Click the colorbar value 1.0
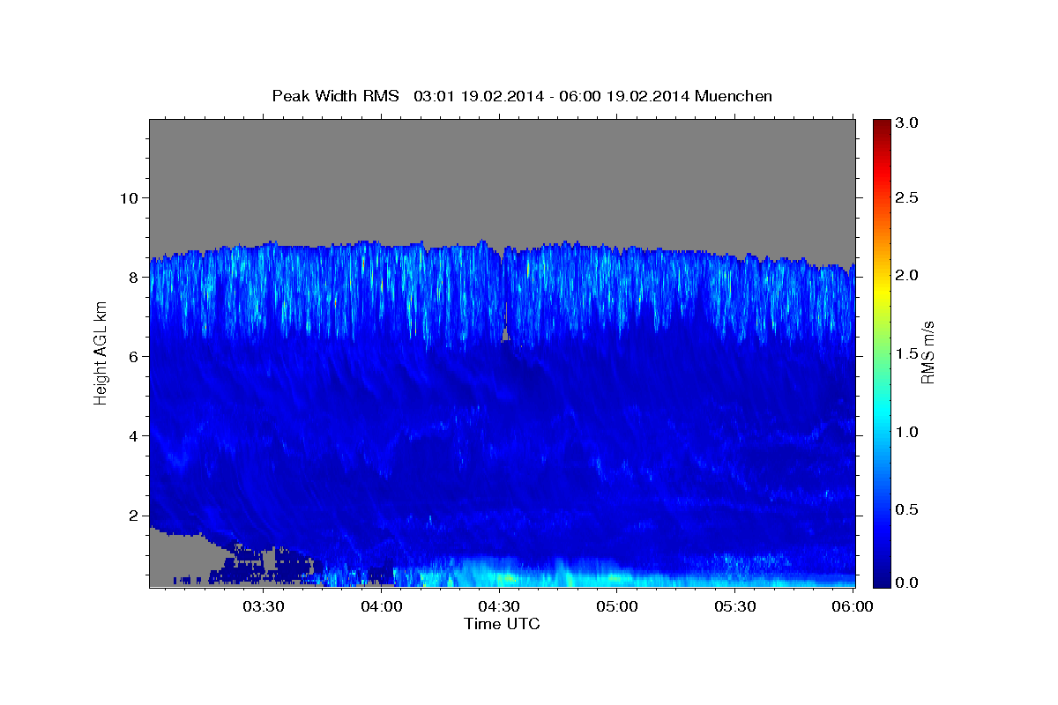 coord(907,432)
